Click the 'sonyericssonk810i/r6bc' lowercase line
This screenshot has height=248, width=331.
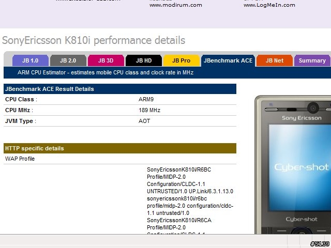(x=177, y=198)
